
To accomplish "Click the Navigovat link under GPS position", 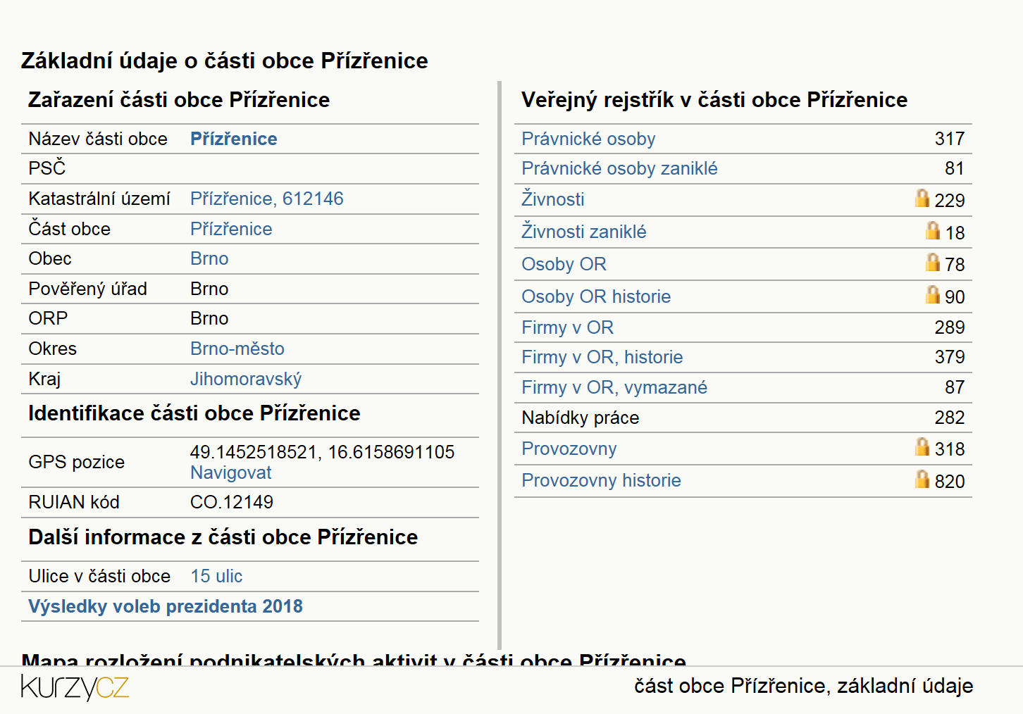I will 230,472.
